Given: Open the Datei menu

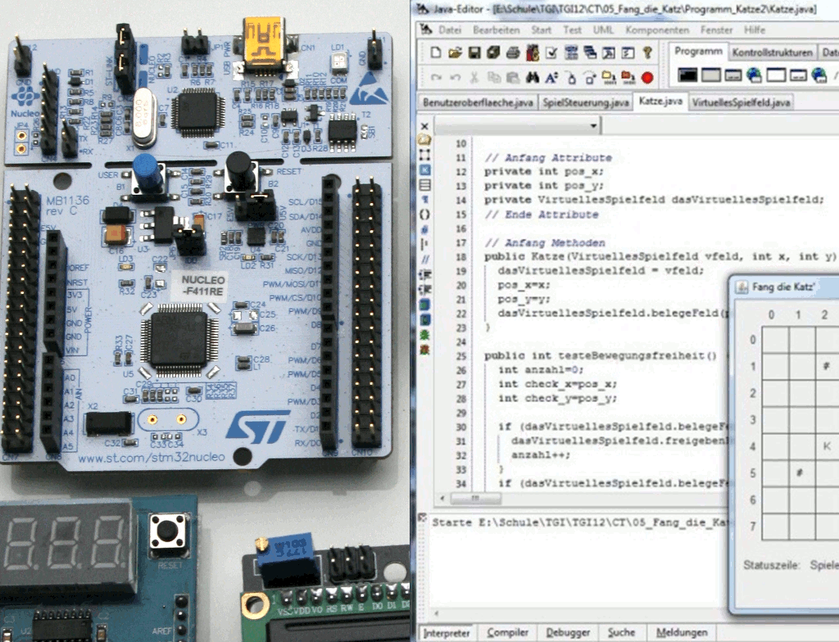Looking at the screenshot, I should click(450, 30).
